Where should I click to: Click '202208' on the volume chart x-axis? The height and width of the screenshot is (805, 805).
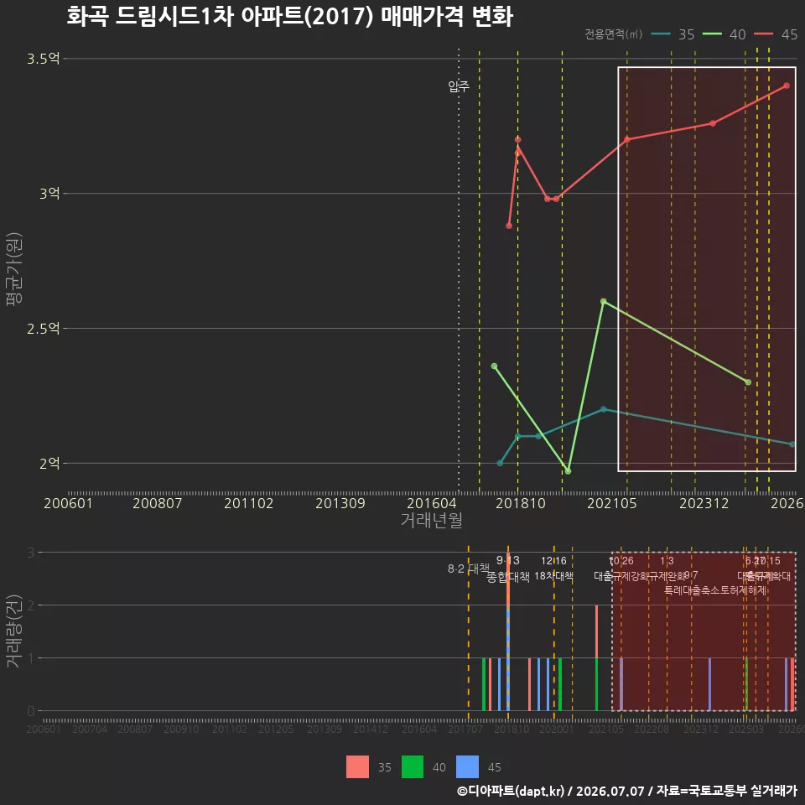(x=652, y=729)
